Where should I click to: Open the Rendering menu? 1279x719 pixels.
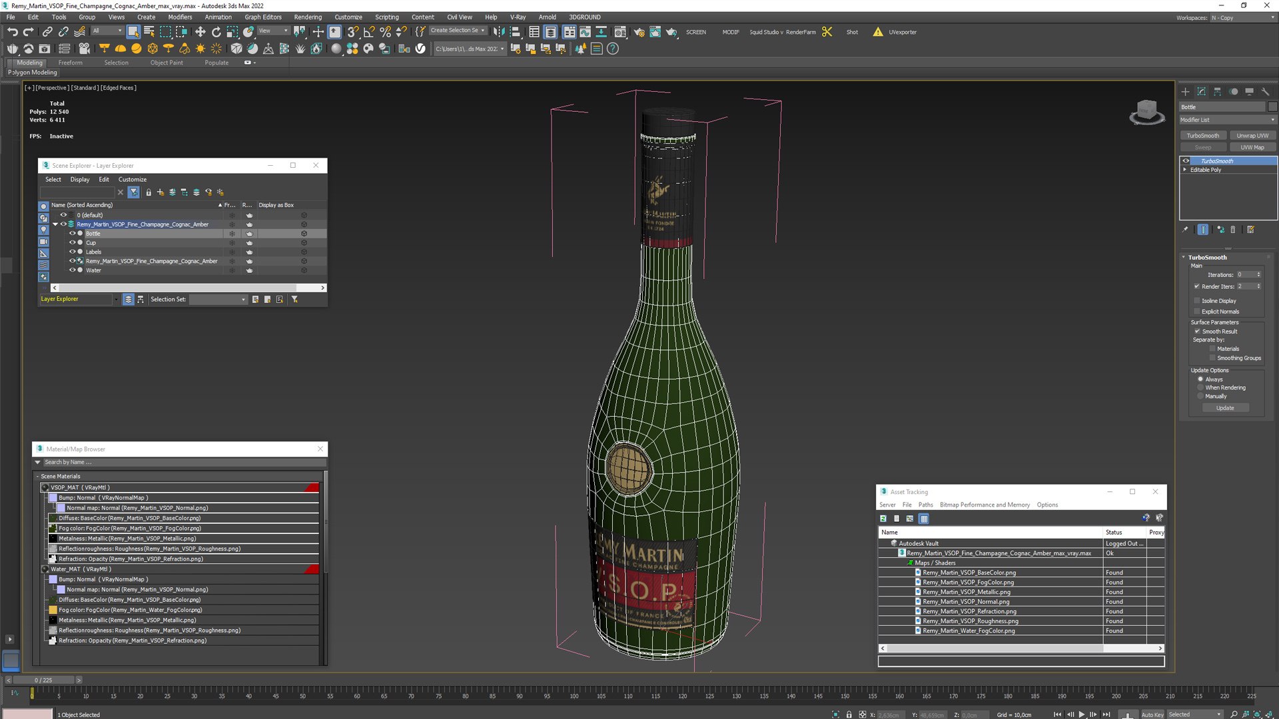tap(308, 17)
